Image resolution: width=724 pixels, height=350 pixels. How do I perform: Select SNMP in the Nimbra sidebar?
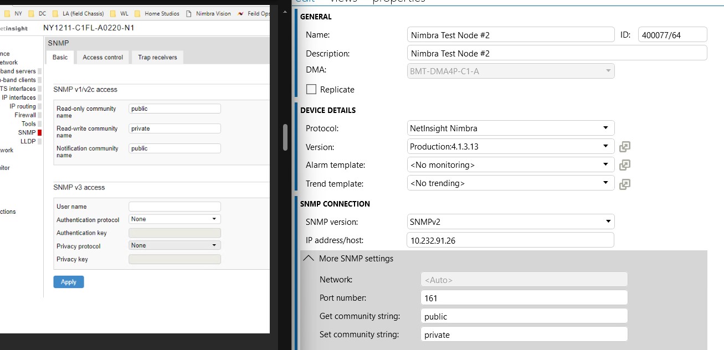click(x=27, y=133)
